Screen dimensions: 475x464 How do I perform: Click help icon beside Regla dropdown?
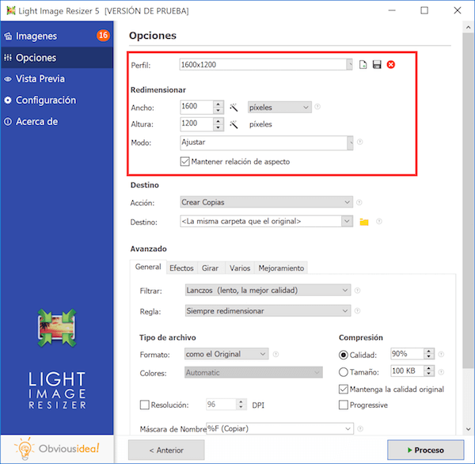[357, 310]
